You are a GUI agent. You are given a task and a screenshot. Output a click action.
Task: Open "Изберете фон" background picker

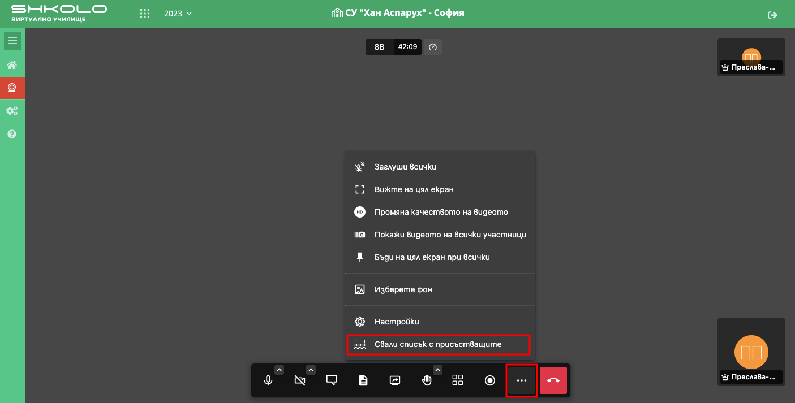440,289
